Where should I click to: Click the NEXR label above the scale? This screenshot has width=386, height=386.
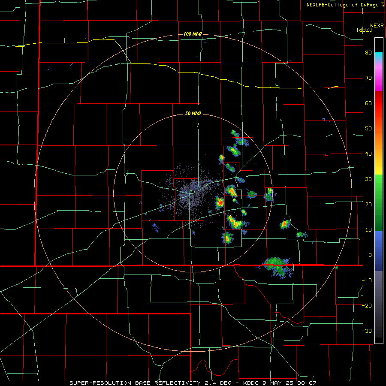(377, 26)
